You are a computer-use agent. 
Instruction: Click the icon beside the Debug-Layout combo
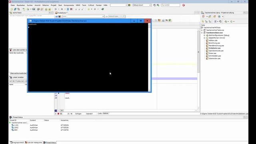click(129, 5)
